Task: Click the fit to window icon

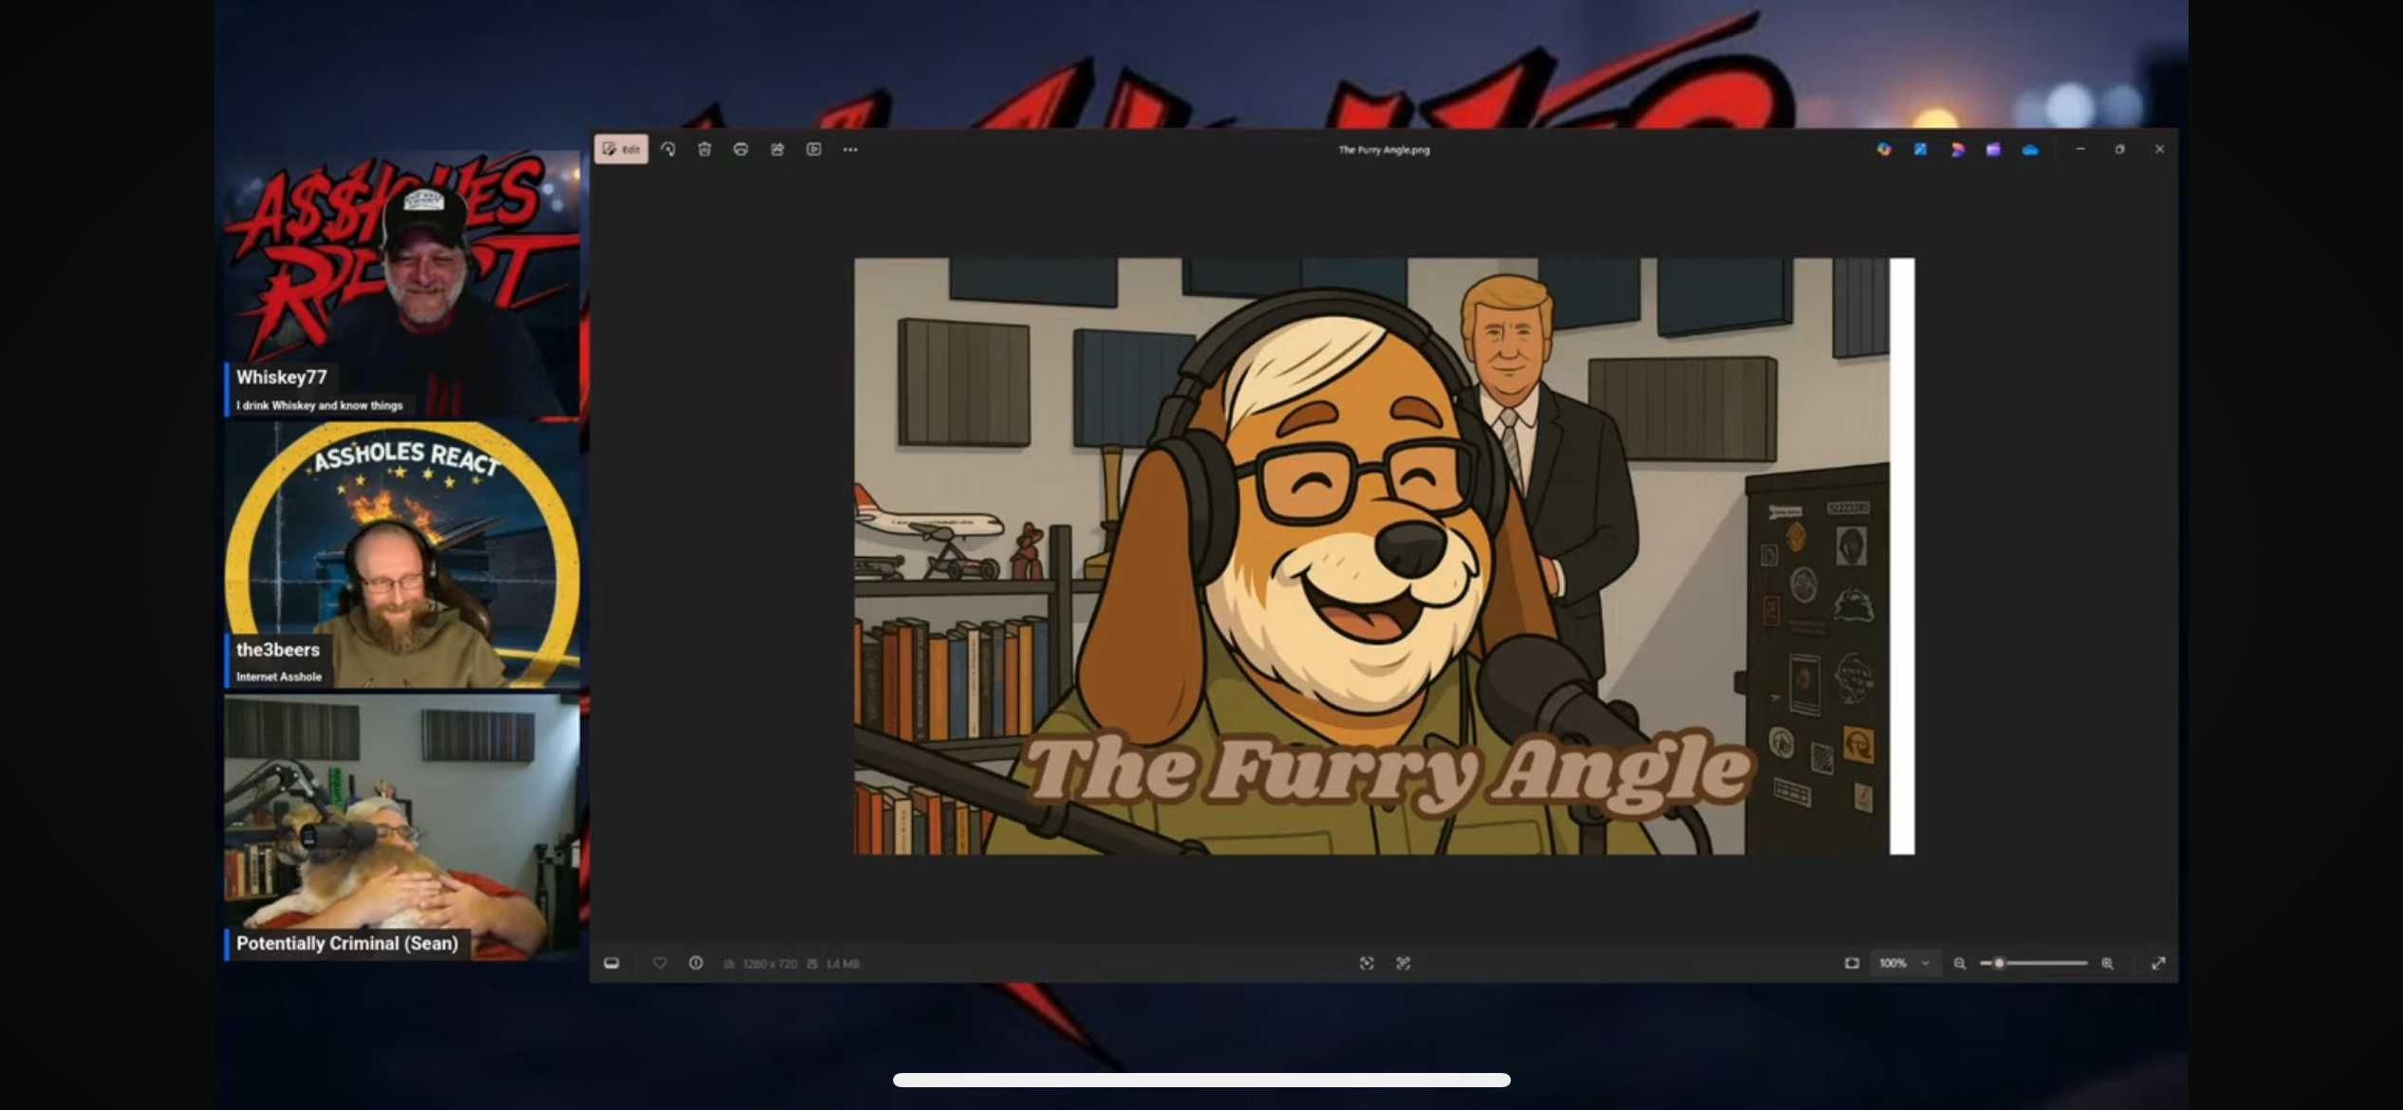Action: 1852,963
